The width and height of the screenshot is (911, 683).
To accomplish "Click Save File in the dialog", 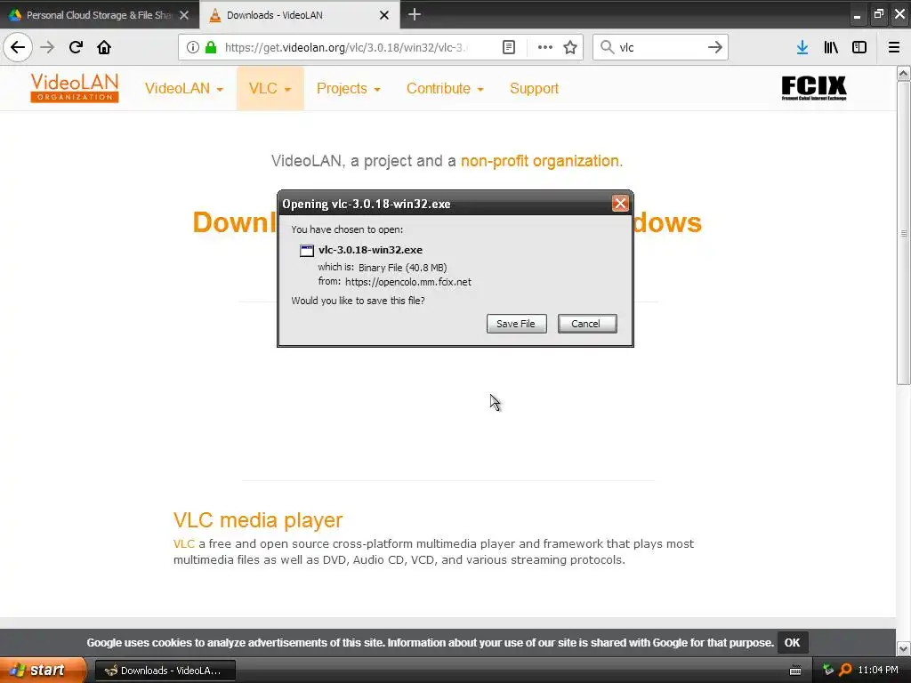I will (517, 324).
